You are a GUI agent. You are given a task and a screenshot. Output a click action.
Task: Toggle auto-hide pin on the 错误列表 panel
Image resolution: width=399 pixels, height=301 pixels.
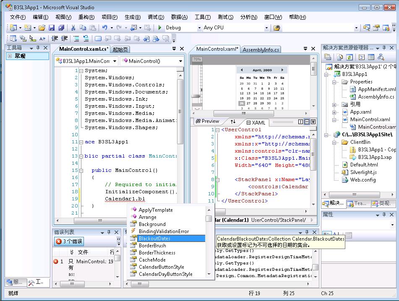pos(109,232)
